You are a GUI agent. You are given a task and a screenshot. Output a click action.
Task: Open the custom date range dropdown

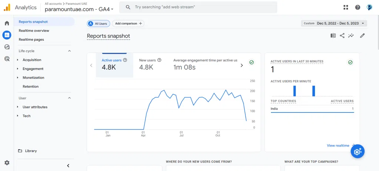click(334, 23)
